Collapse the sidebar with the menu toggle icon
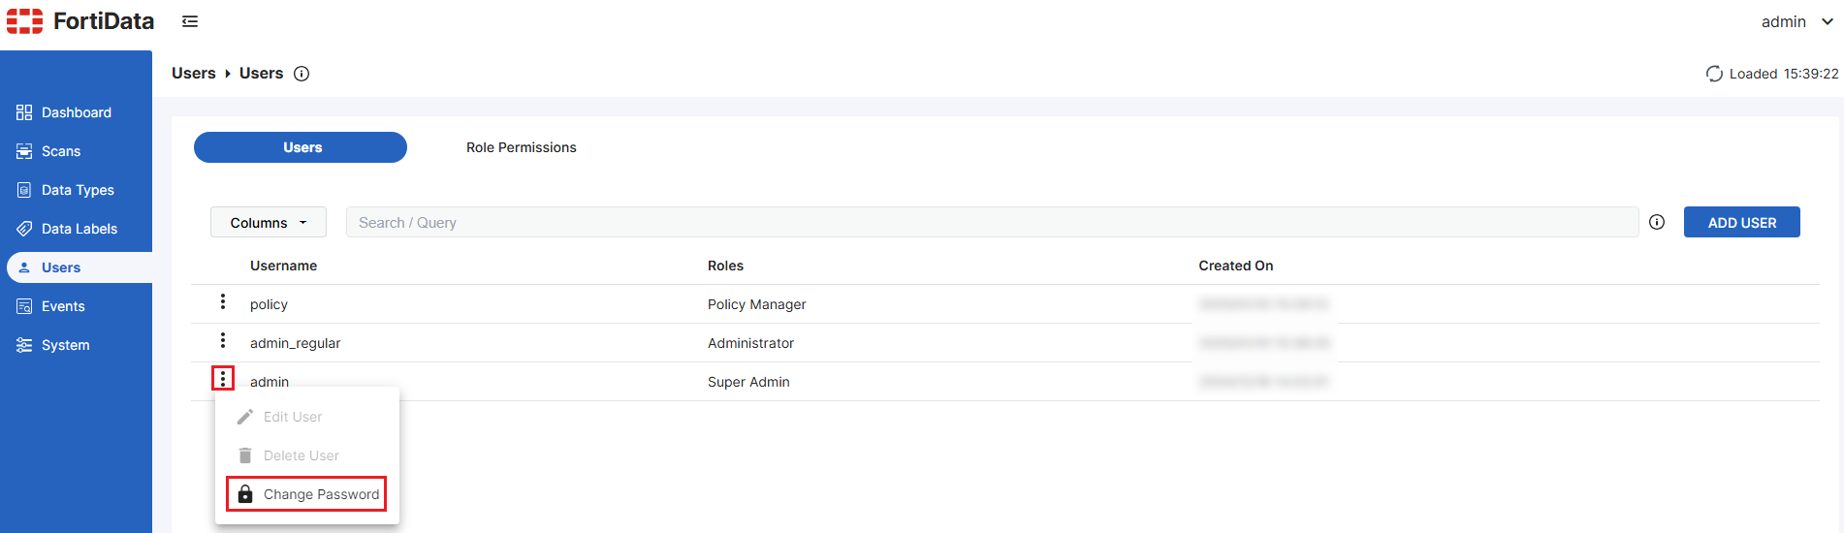Image resolution: width=1844 pixels, height=533 pixels. click(190, 21)
